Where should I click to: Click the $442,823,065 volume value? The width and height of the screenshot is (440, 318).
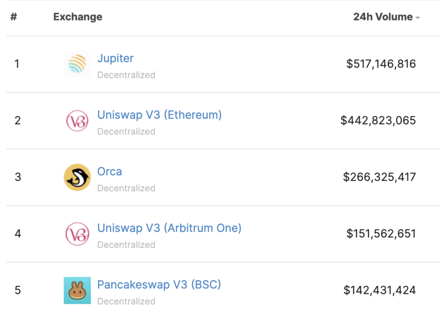pos(378,120)
